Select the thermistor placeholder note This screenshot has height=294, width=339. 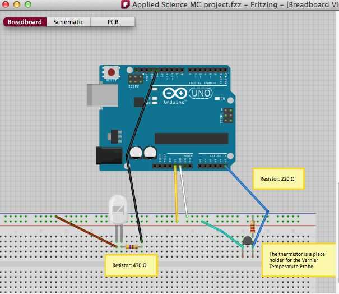click(298, 260)
